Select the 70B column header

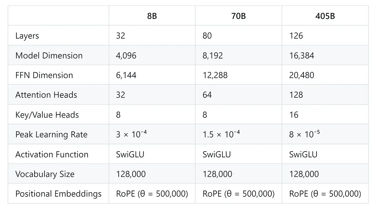[x=238, y=16]
